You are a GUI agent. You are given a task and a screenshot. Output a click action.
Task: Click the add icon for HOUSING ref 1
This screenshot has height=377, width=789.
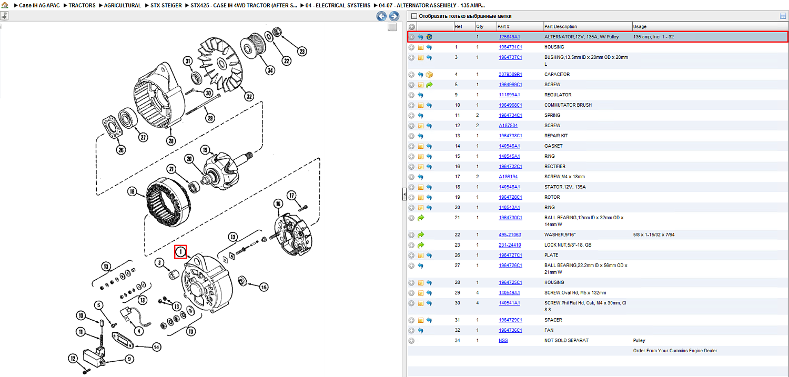click(x=411, y=47)
